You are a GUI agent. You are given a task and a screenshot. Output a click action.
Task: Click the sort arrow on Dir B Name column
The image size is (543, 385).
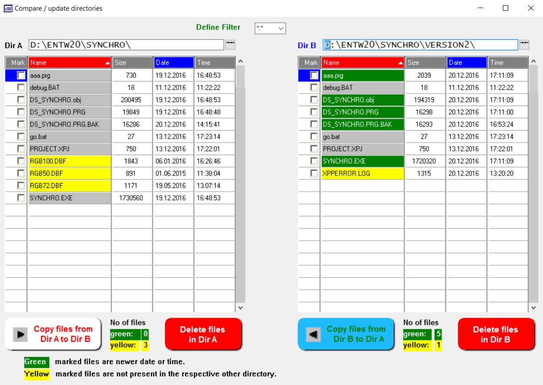click(x=401, y=63)
